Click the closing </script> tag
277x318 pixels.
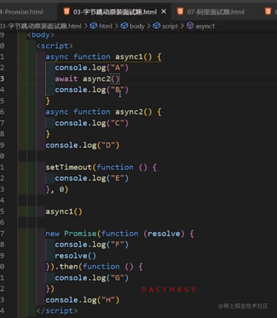tap(57, 311)
